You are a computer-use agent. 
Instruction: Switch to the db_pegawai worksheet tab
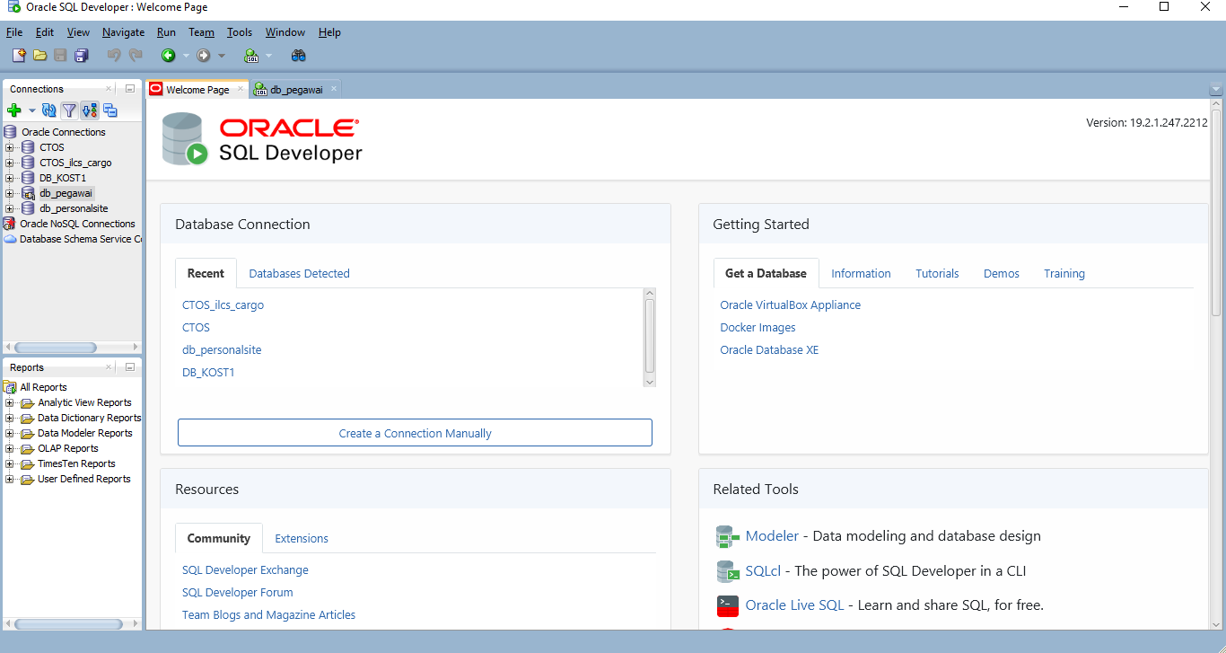[296, 89]
